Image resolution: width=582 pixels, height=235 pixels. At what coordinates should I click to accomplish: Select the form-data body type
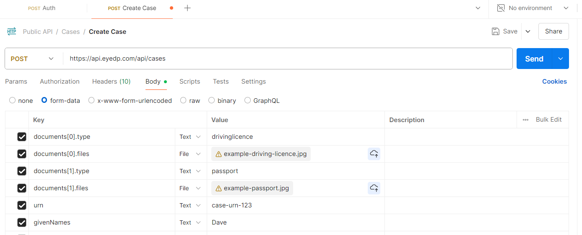pyautogui.click(x=44, y=100)
